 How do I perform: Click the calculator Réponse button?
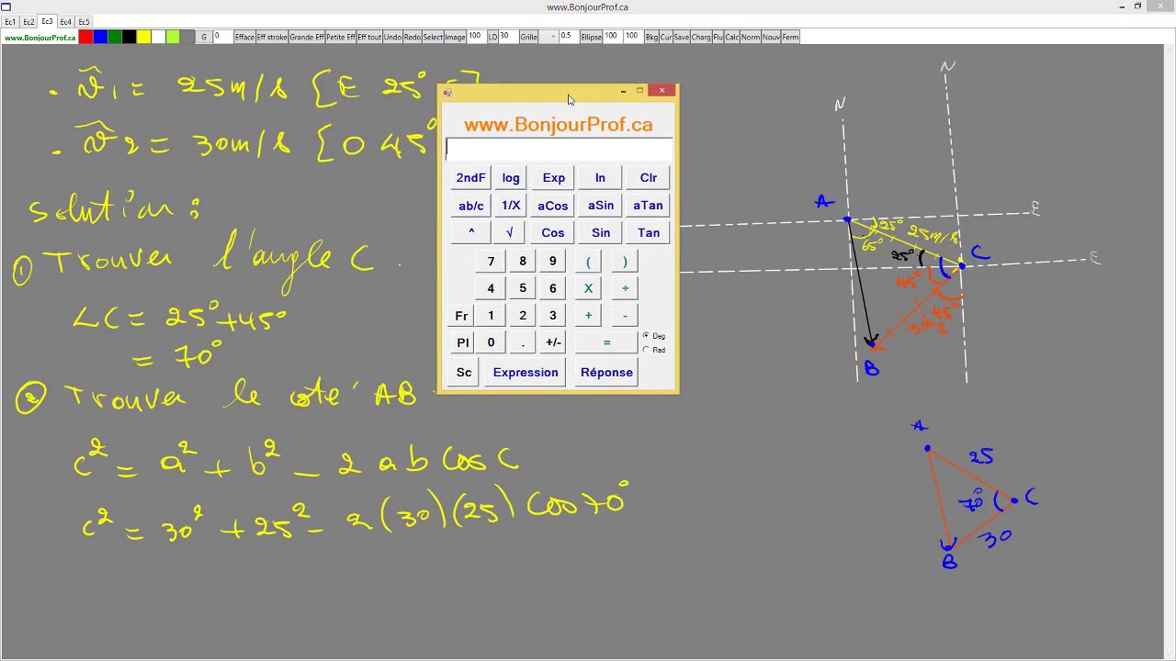(606, 373)
